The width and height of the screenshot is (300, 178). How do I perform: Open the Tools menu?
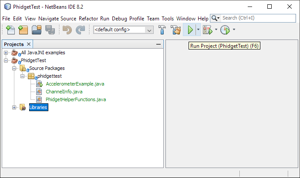click(168, 19)
